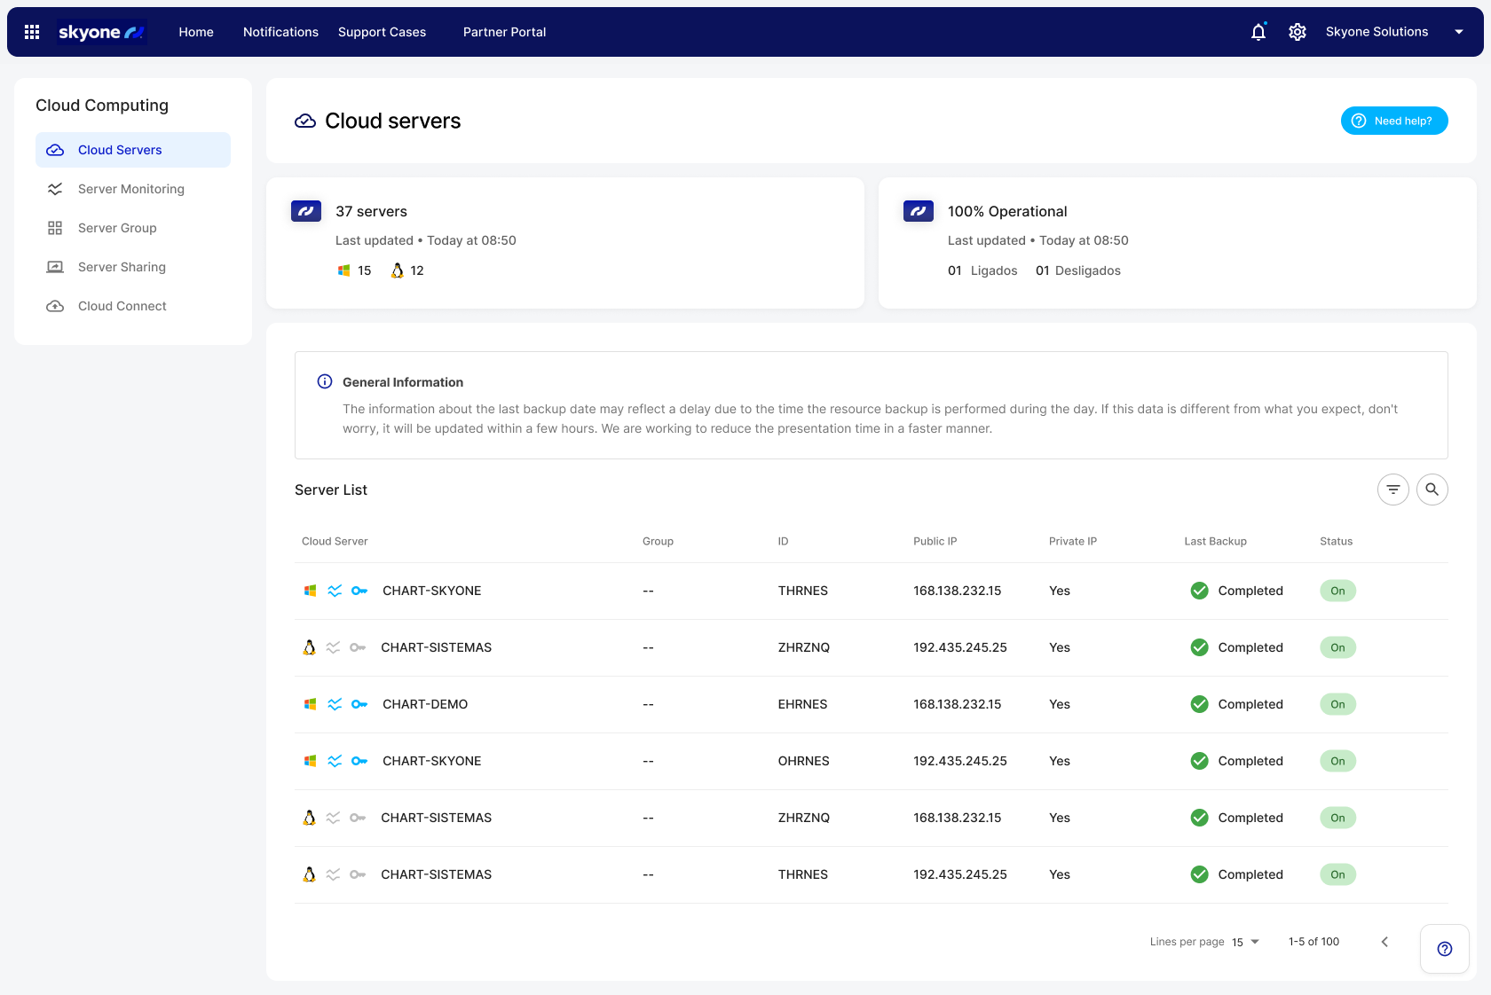Click the cloud icon beside Cloud servers title
This screenshot has height=995, width=1491.
(305, 121)
